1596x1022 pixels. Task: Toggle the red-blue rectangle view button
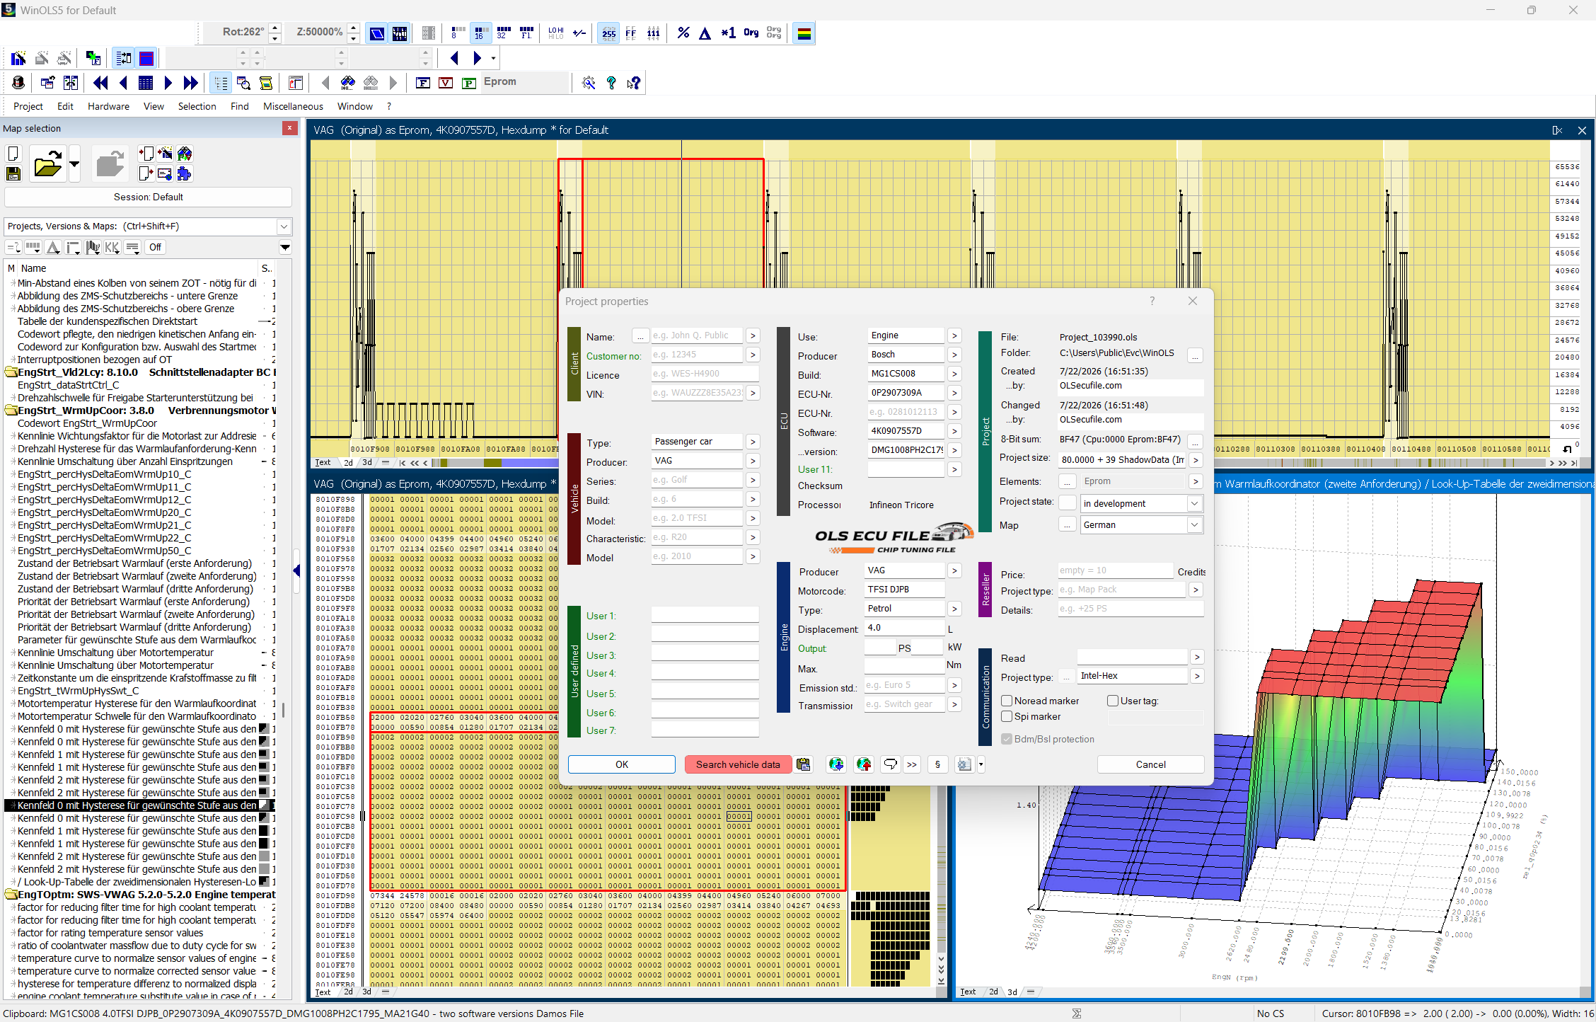(x=146, y=58)
